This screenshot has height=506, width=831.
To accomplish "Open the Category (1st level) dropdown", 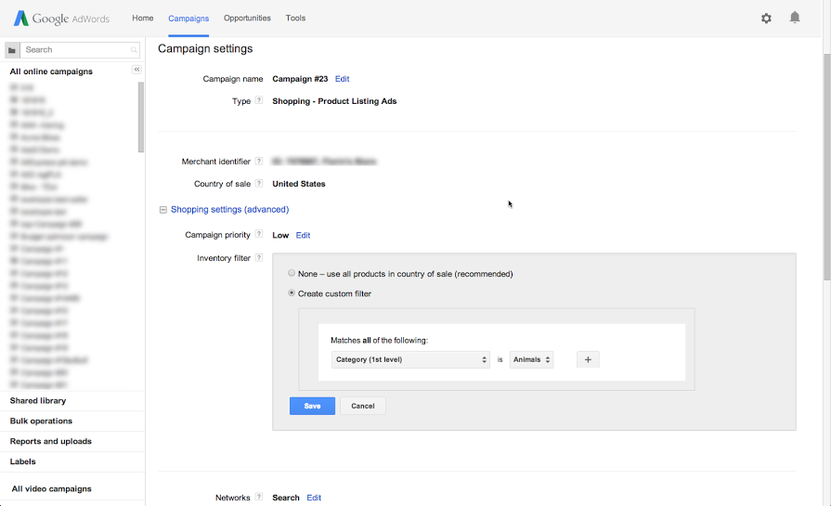I will tap(410, 359).
